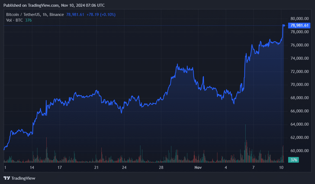Open the Binance exchange selector
315x184 pixels.
click(57, 15)
